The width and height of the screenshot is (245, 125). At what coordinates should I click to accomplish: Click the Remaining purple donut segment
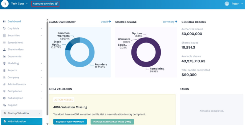[146, 64]
